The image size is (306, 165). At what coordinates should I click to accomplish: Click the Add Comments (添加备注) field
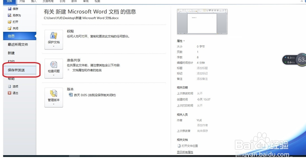tap(202, 79)
